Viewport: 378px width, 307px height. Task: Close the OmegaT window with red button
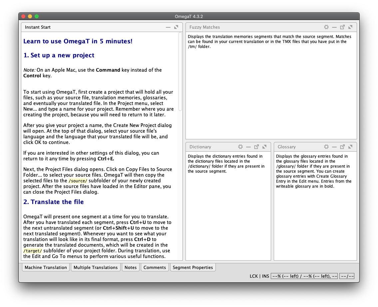click(23, 16)
